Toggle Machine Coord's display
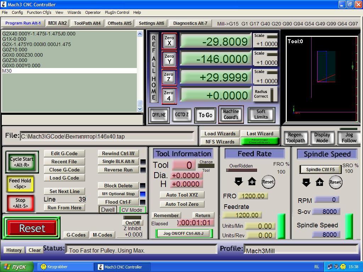 [x=230, y=114]
